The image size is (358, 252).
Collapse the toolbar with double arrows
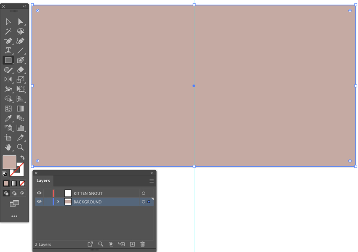coord(24,6)
